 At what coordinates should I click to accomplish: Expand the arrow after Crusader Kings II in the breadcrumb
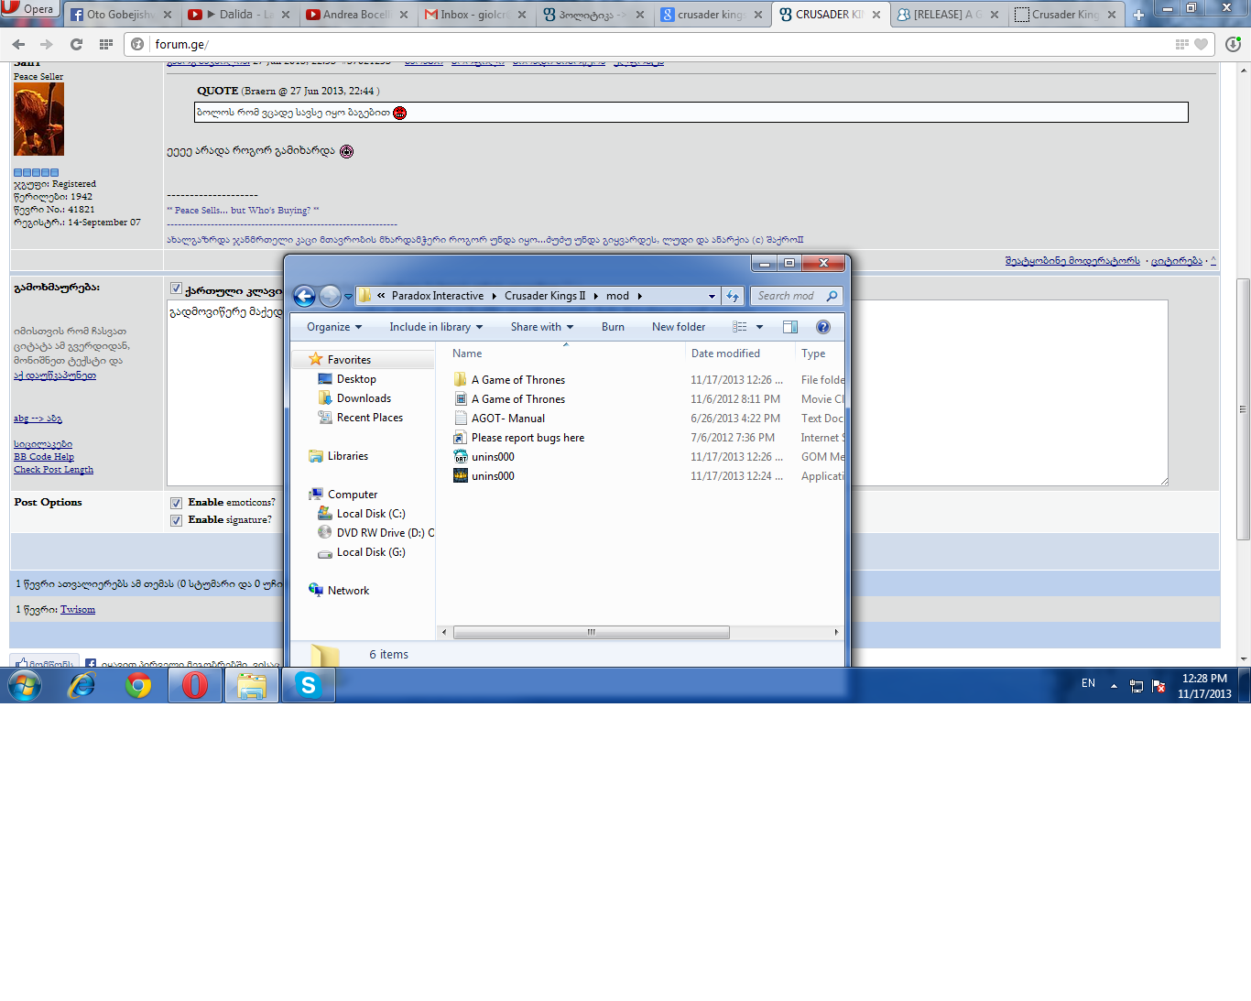click(x=595, y=296)
